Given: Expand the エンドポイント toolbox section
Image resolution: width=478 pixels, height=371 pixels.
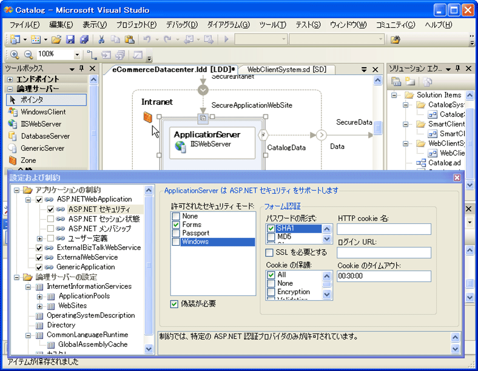Looking at the screenshot, I should point(10,79).
